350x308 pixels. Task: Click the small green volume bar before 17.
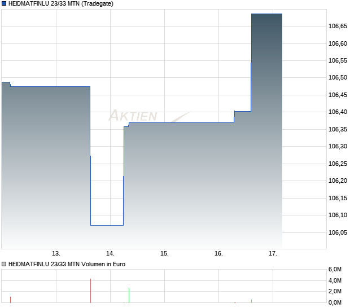coord(252,301)
